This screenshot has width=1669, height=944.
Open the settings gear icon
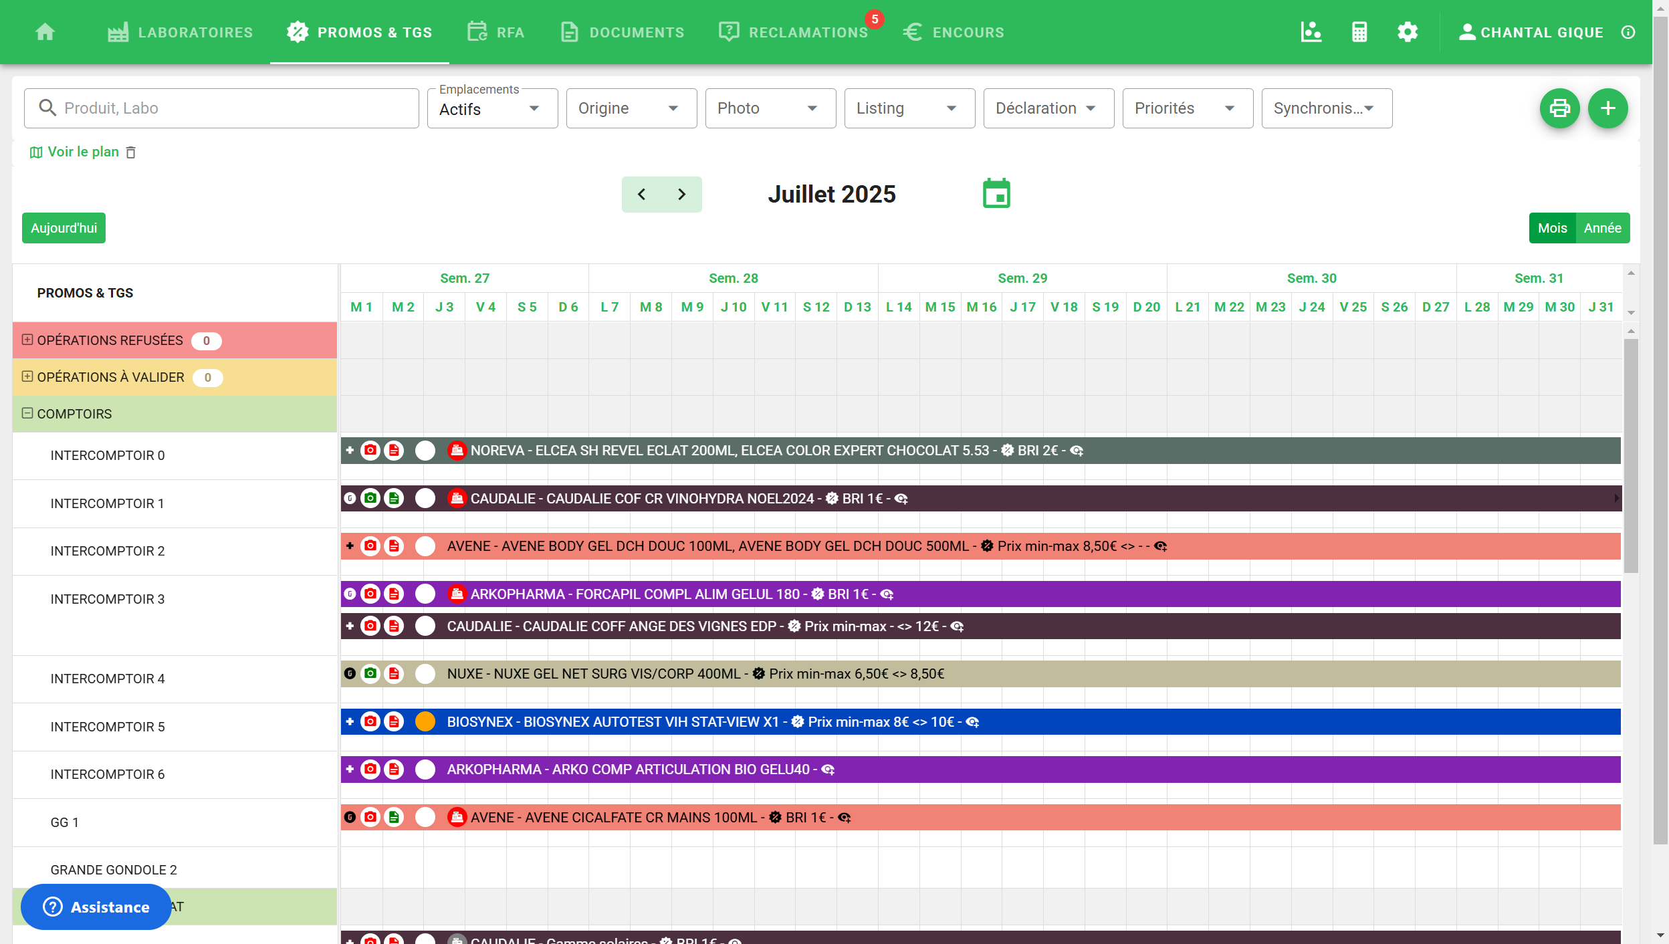(1407, 31)
